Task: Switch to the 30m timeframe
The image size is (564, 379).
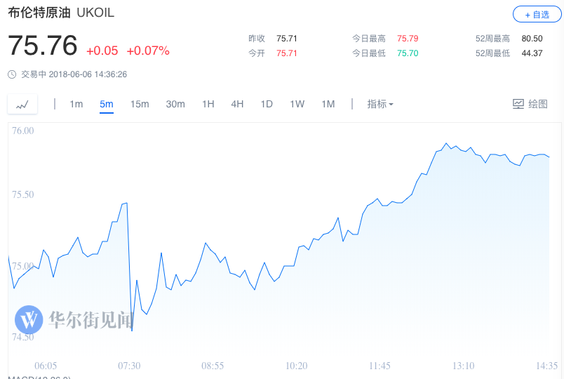Action: coord(175,104)
